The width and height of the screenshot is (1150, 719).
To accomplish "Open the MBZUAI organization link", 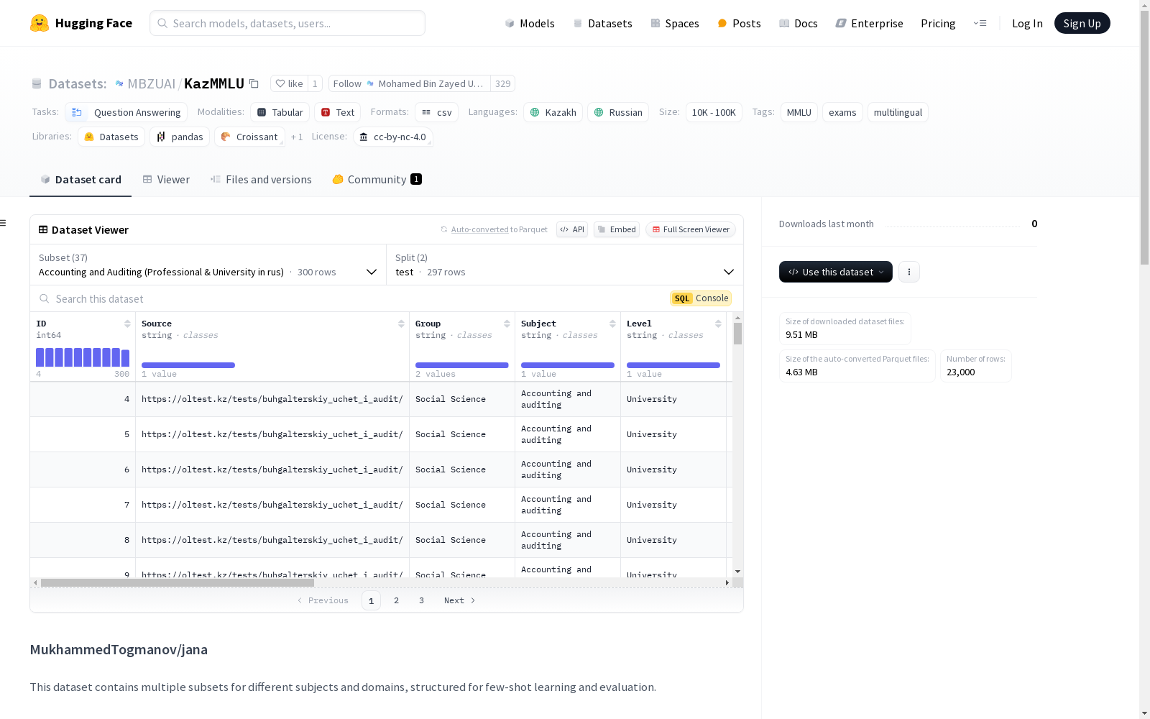I will pyautogui.click(x=152, y=83).
